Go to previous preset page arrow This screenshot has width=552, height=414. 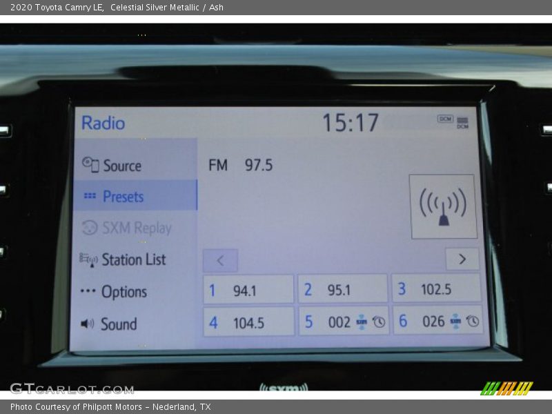click(220, 260)
